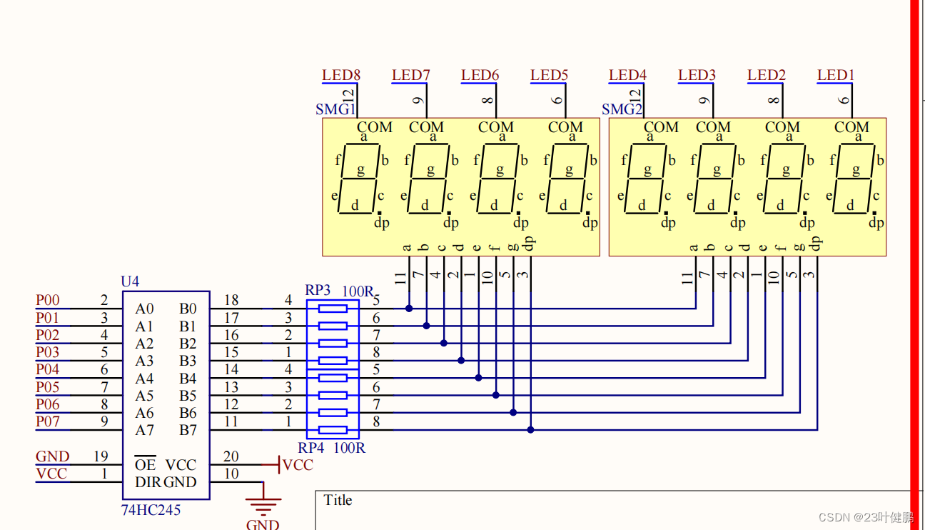Click the resistor symbol on the B2 line
This screenshot has width=925, height=530.
tap(333, 343)
